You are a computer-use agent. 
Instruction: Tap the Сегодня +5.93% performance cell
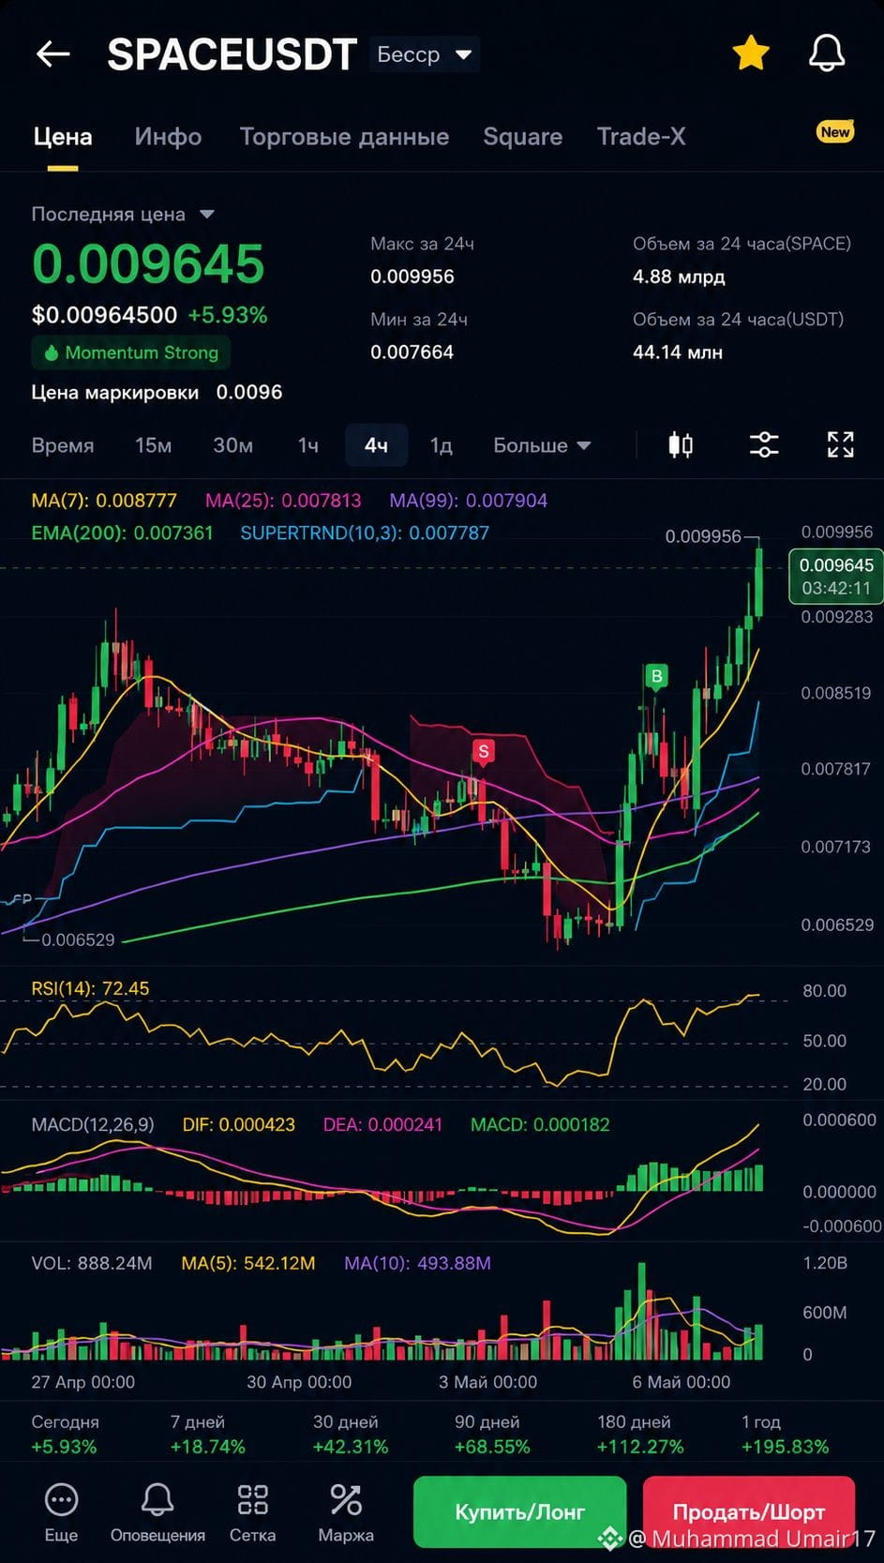click(65, 1435)
